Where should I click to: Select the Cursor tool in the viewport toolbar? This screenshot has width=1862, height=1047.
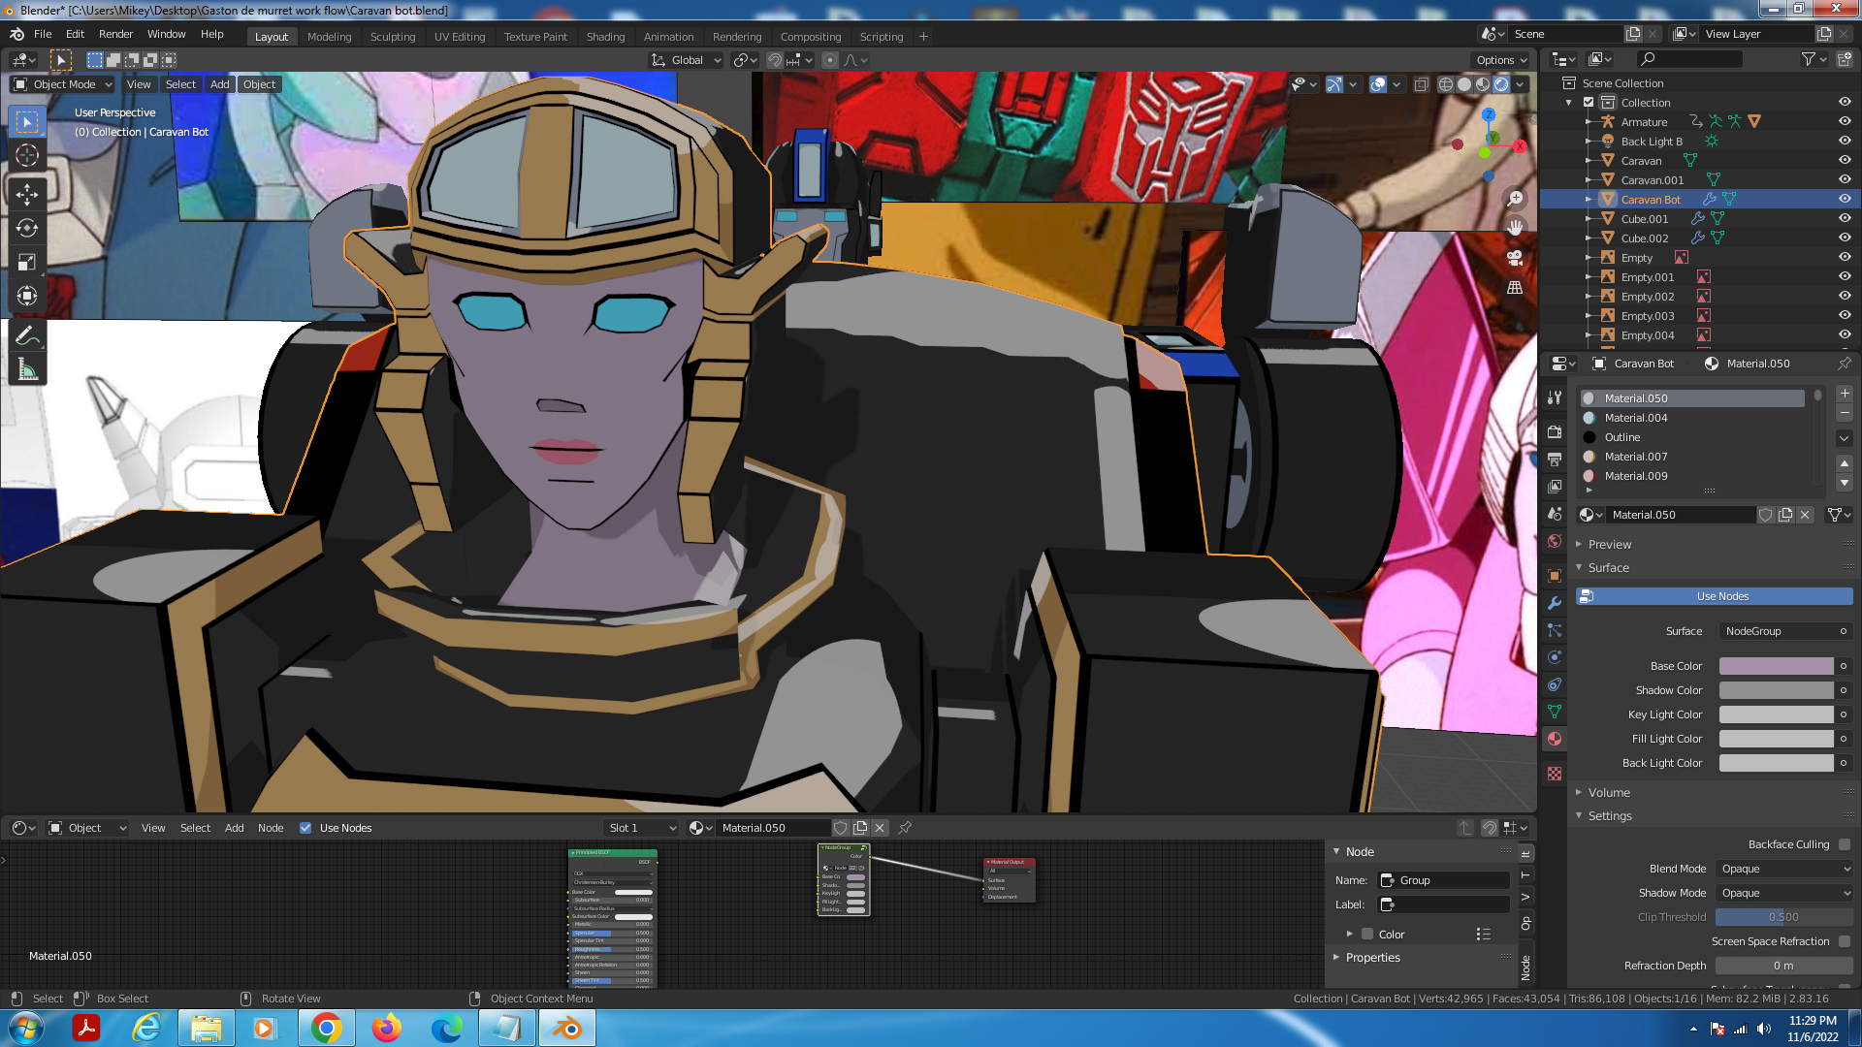(27, 155)
